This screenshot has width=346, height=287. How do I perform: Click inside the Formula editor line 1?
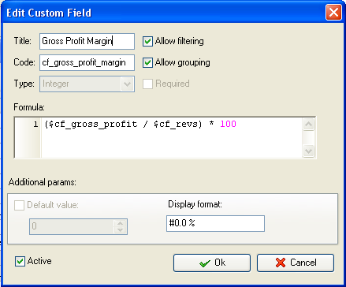(172, 124)
